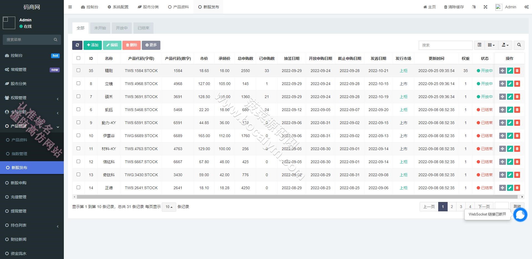The height and width of the screenshot is (259, 532).
Task: Switch to the 全部 filter tab
Action: click(x=80, y=28)
